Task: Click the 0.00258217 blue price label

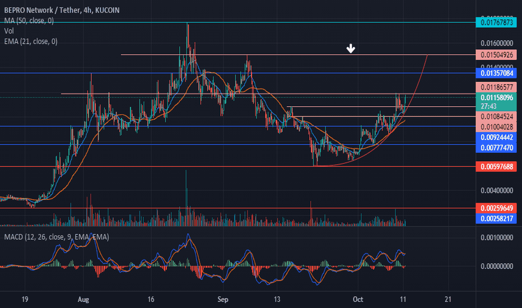Action: click(496, 218)
